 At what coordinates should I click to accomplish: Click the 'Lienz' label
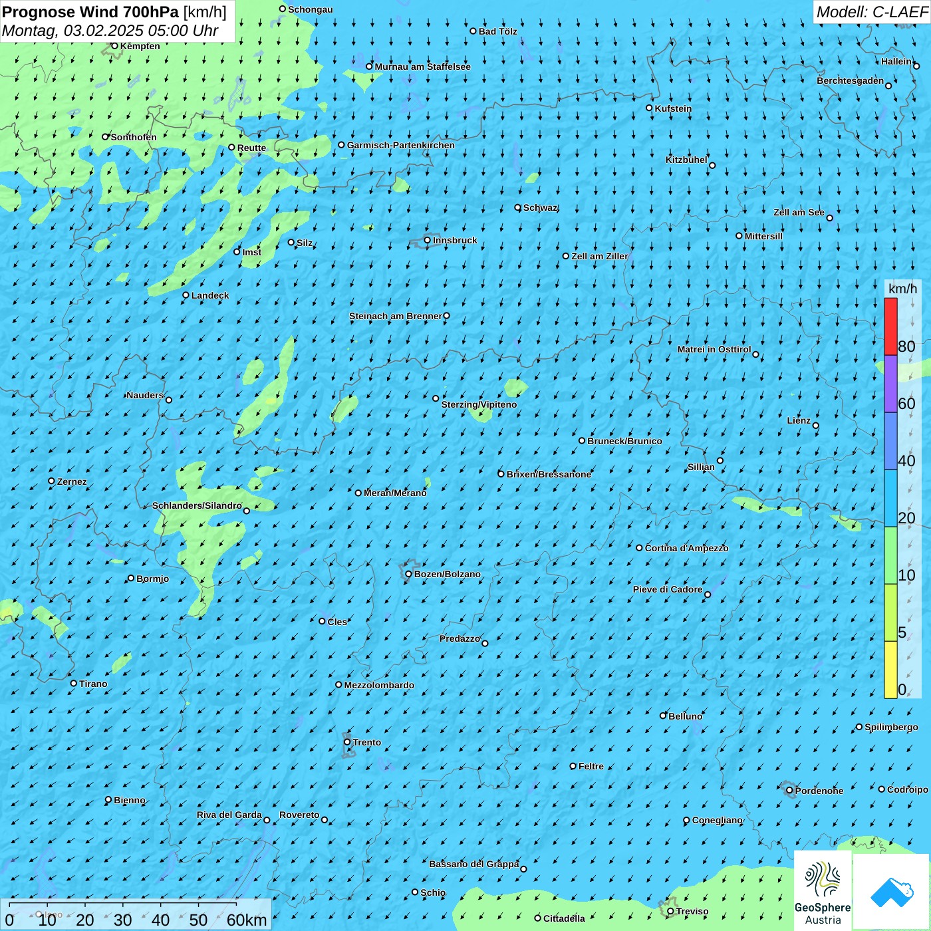[x=799, y=420]
